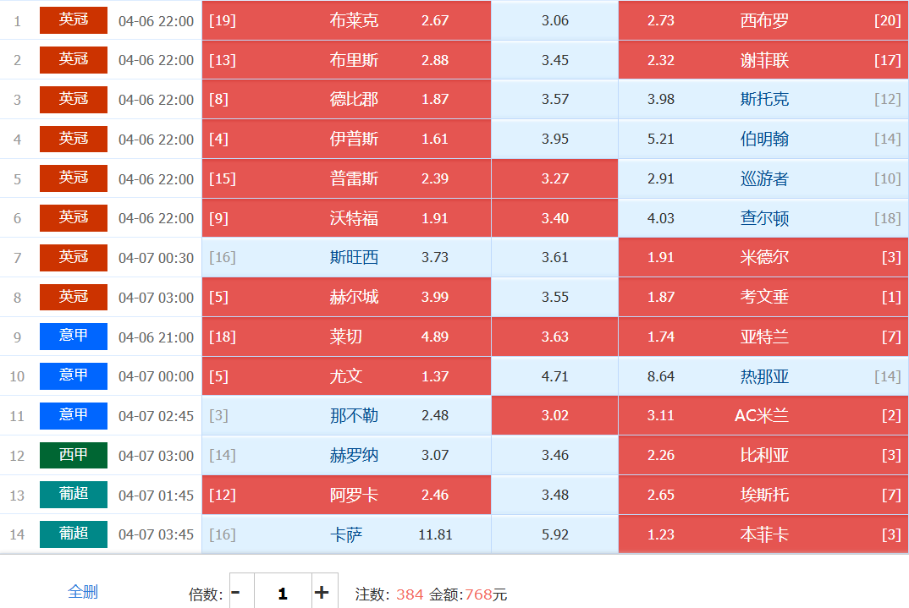Click the 意甲 league tag in row 9

point(74,337)
